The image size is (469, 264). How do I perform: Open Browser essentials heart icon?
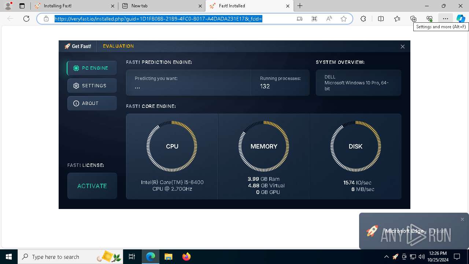(x=429, y=19)
